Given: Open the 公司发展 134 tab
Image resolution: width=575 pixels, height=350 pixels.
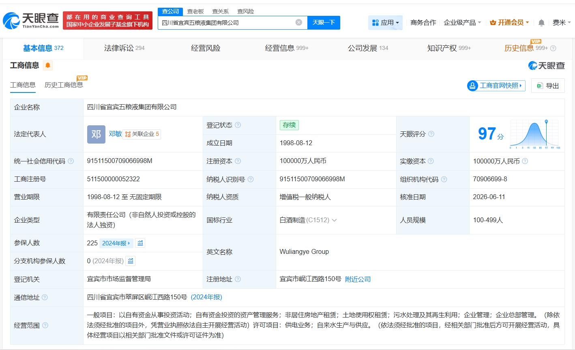Looking at the screenshot, I should (368, 48).
